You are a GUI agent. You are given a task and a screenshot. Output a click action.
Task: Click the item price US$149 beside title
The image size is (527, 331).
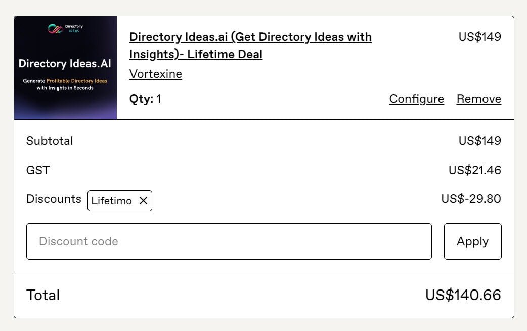coord(479,37)
